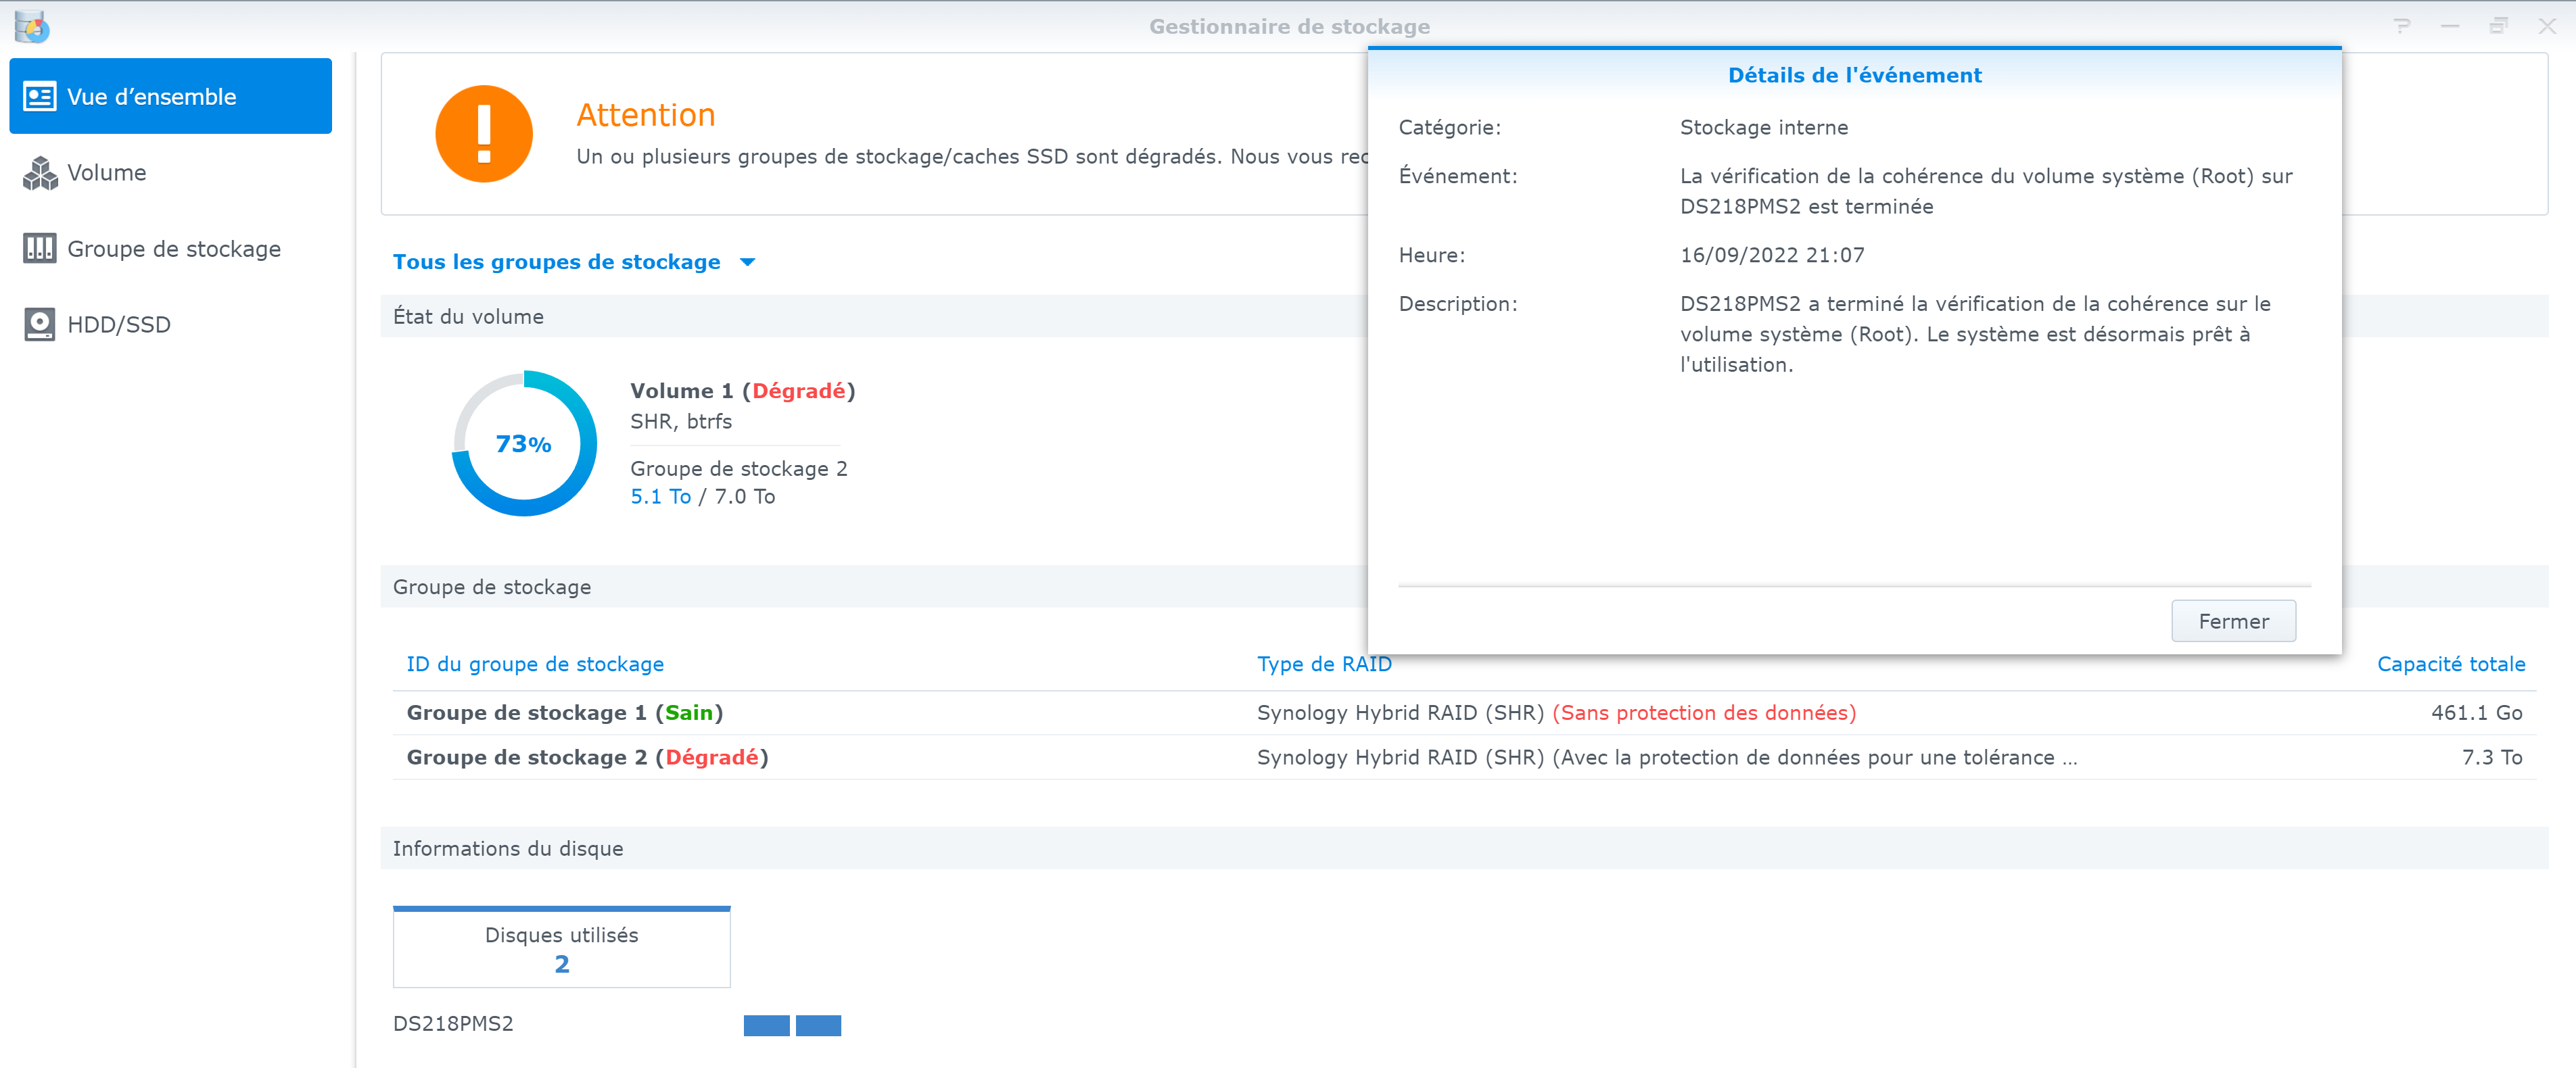Select the Groupe de stockage 1 (Sain) row
Image resolution: width=2576 pixels, height=1068 pixels.
coord(1464,713)
